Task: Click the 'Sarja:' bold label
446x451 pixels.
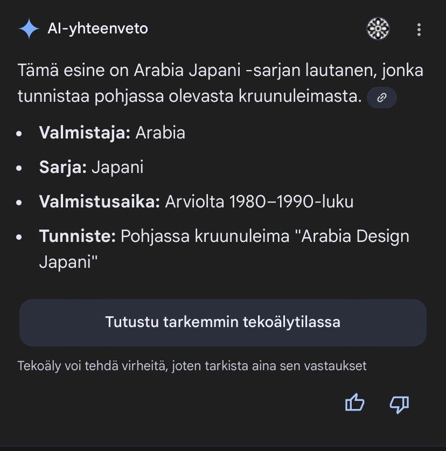Action: [62, 167]
